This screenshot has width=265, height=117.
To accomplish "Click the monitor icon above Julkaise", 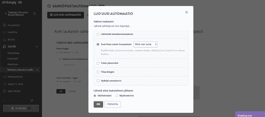I will click(x=31, y=101).
